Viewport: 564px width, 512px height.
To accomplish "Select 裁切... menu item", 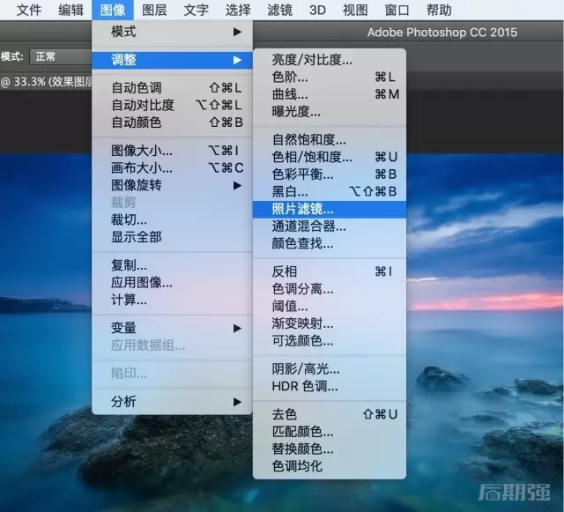I will pyautogui.click(x=173, y=219).
